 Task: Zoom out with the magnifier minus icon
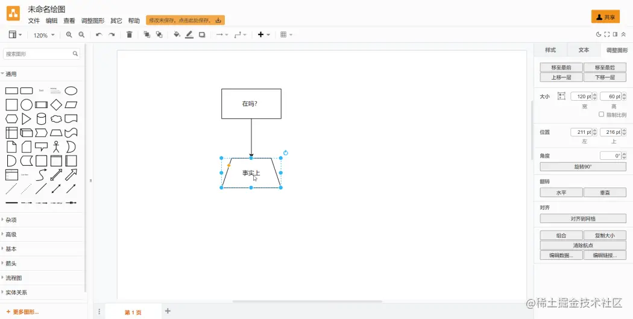(x=81, y=35)
